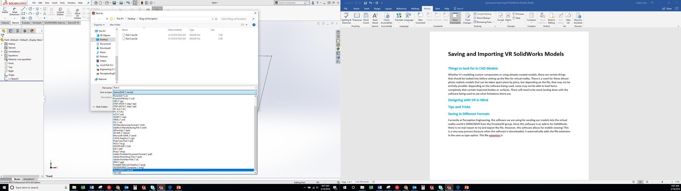
Task: Toggle Show Comments in Word ribbon
Action: pyautogui.click(x=455, y=18)
